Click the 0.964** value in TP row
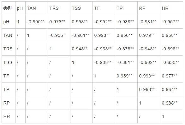185x125 pixels. coord(170,89)
